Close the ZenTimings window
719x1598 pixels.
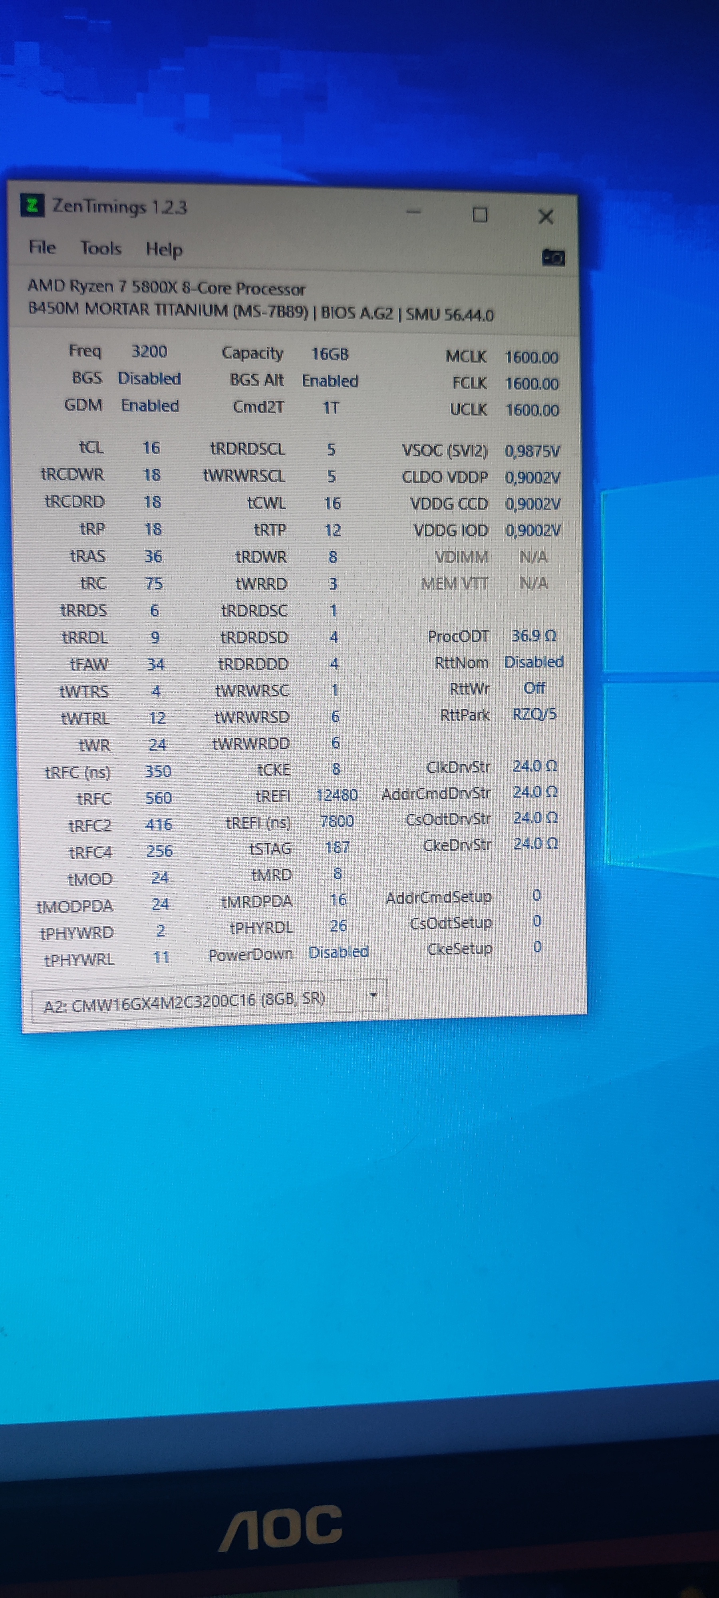coord(546,217)
